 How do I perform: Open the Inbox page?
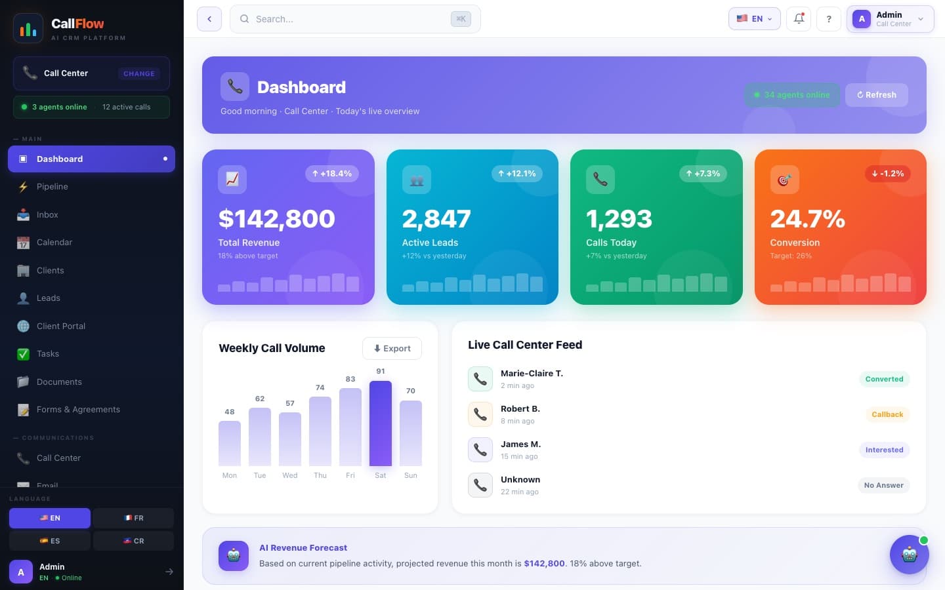(91, 214)
